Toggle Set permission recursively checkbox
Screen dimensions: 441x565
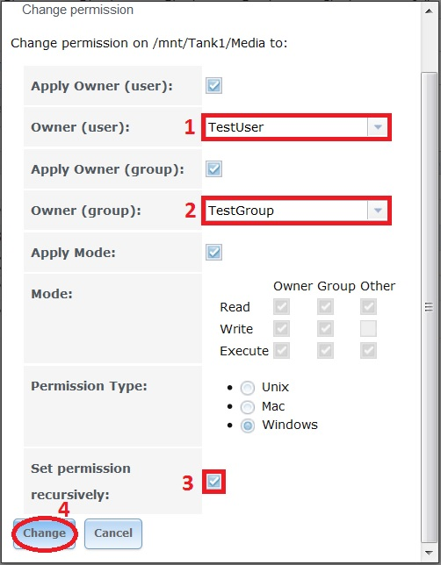coord(213,482)
